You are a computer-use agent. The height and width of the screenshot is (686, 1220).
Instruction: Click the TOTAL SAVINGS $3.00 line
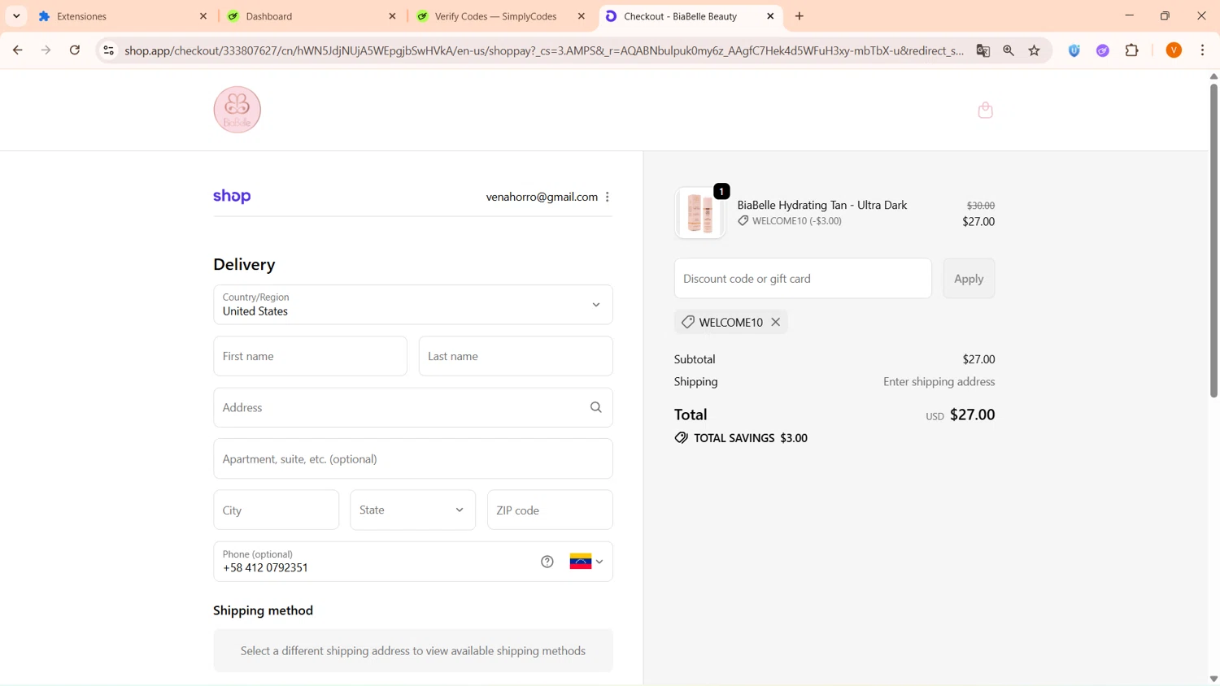click(741, 438)
